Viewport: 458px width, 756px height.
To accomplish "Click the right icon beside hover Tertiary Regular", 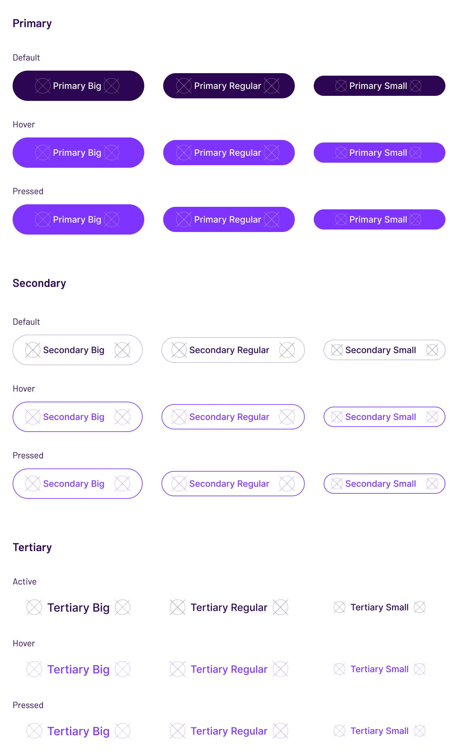I will [280, 669].
